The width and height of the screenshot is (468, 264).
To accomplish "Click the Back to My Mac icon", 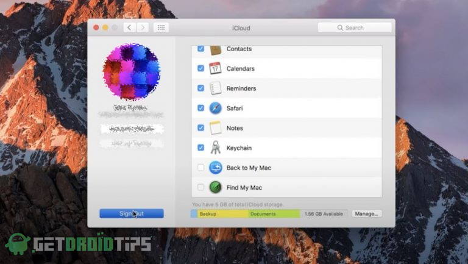I will (x=215, y=168).
